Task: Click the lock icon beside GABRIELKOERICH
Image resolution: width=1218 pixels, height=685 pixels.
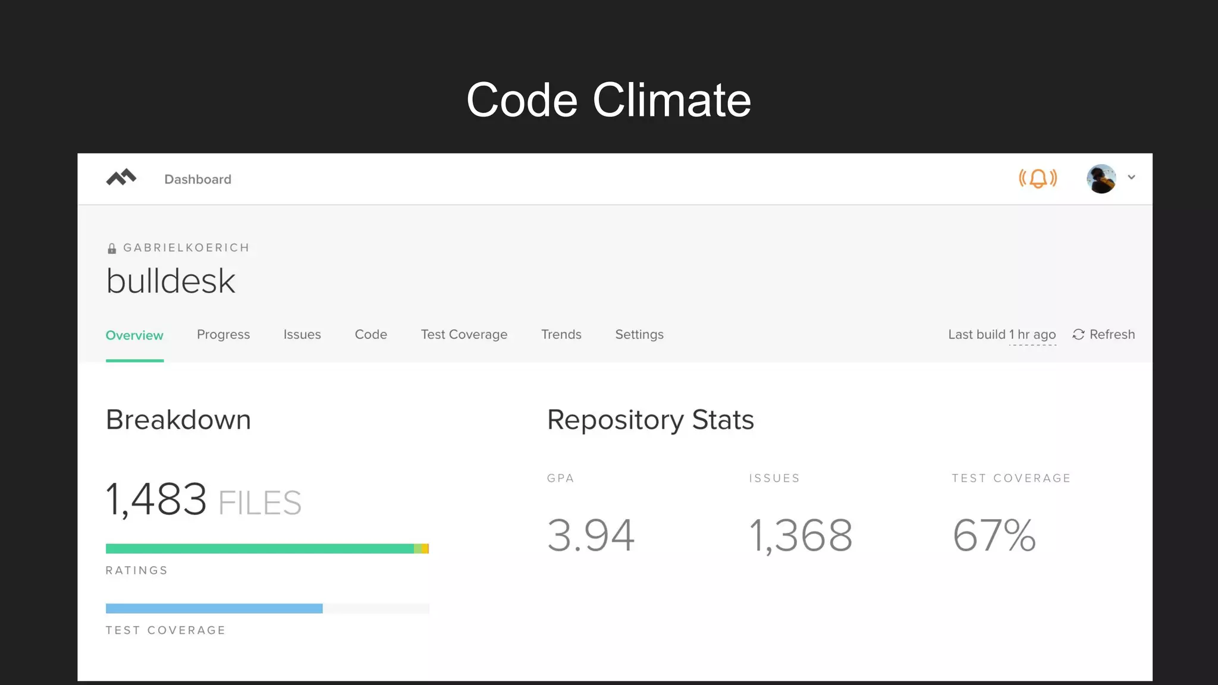Action: tap(112, 248)
